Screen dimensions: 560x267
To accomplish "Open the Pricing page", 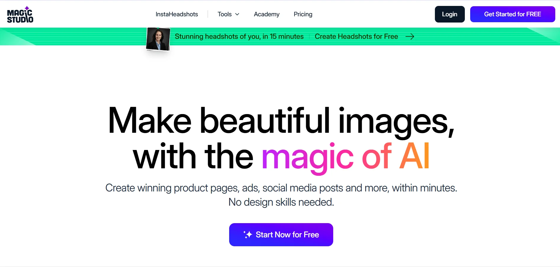I will [x=303, y=14].
